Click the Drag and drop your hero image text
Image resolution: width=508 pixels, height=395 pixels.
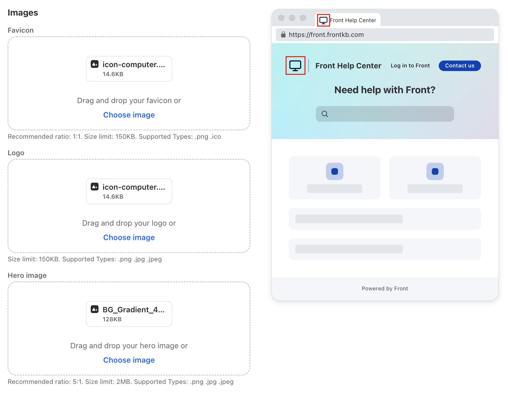pyautogui.click(x=129, y=346)
